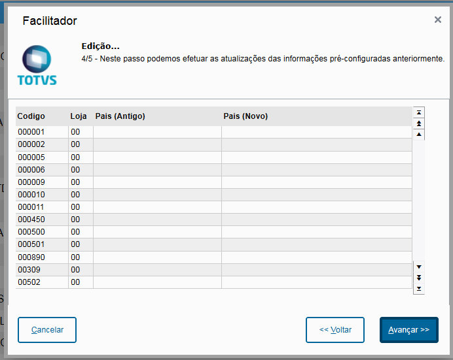The image size is (453, 360).
Task: Click page-up double arrow scroll icon
Action: tap(420, 123)
